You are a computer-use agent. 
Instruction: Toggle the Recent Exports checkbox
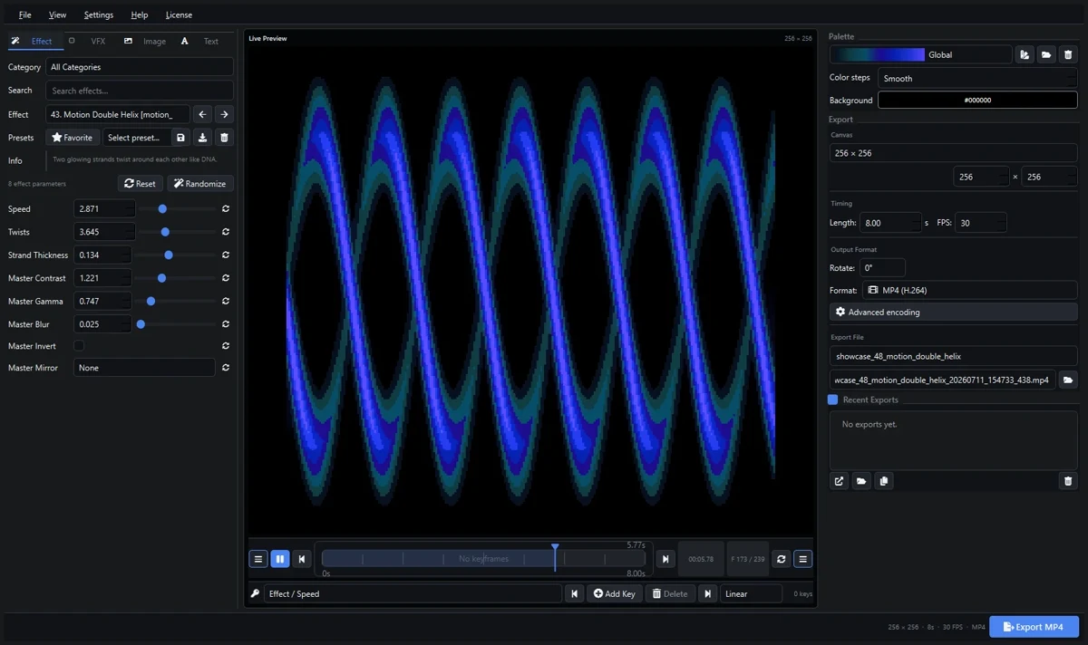point(832,400)
